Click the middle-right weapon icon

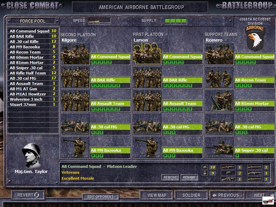point(255,173)
